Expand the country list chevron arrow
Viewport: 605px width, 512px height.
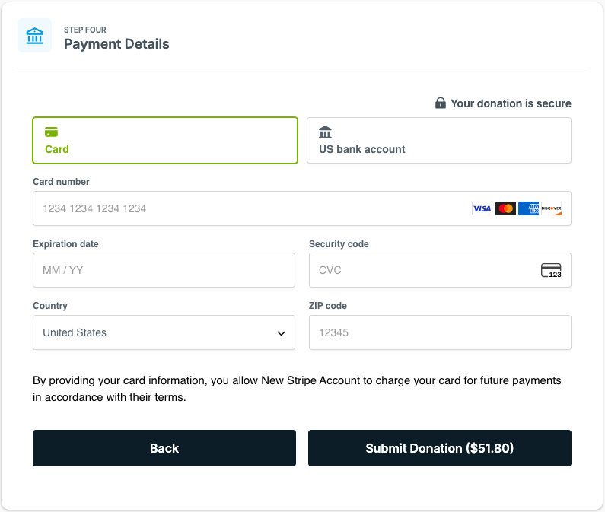[x=282, y=333]
